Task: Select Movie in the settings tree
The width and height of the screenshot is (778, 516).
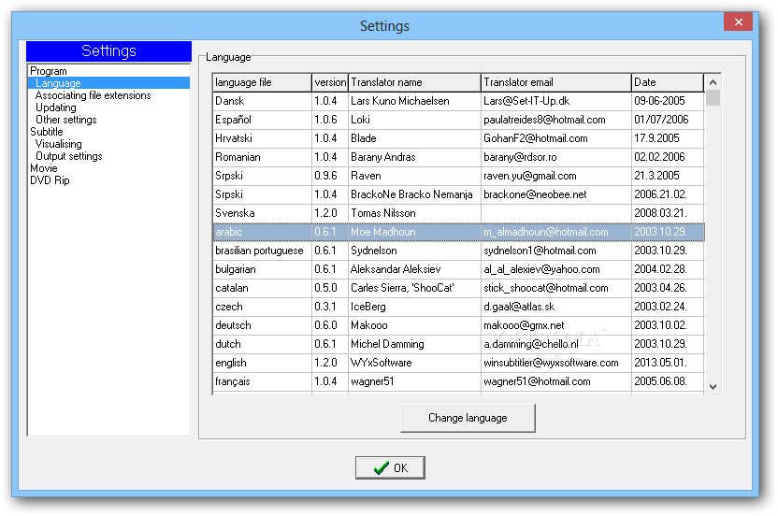Action: (x=44, y=168)
